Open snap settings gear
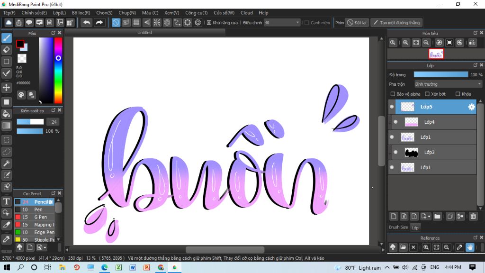485x273 pixels. click(198, 23)
